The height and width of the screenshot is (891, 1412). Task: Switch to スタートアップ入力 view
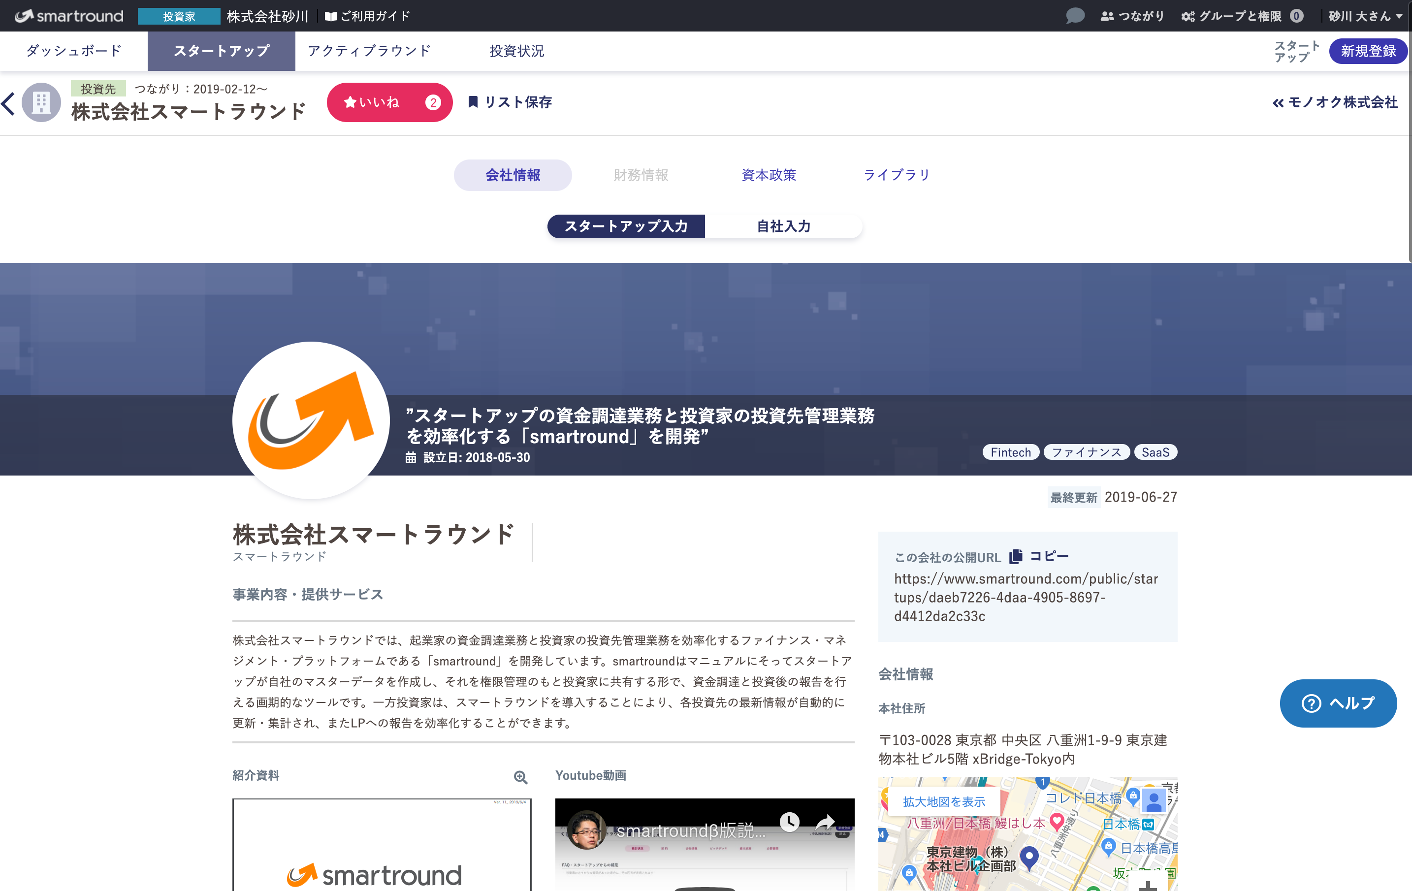tap(626, 226)
